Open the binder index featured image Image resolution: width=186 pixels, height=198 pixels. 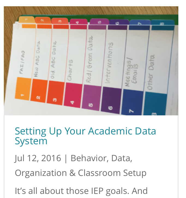point(91,61)
